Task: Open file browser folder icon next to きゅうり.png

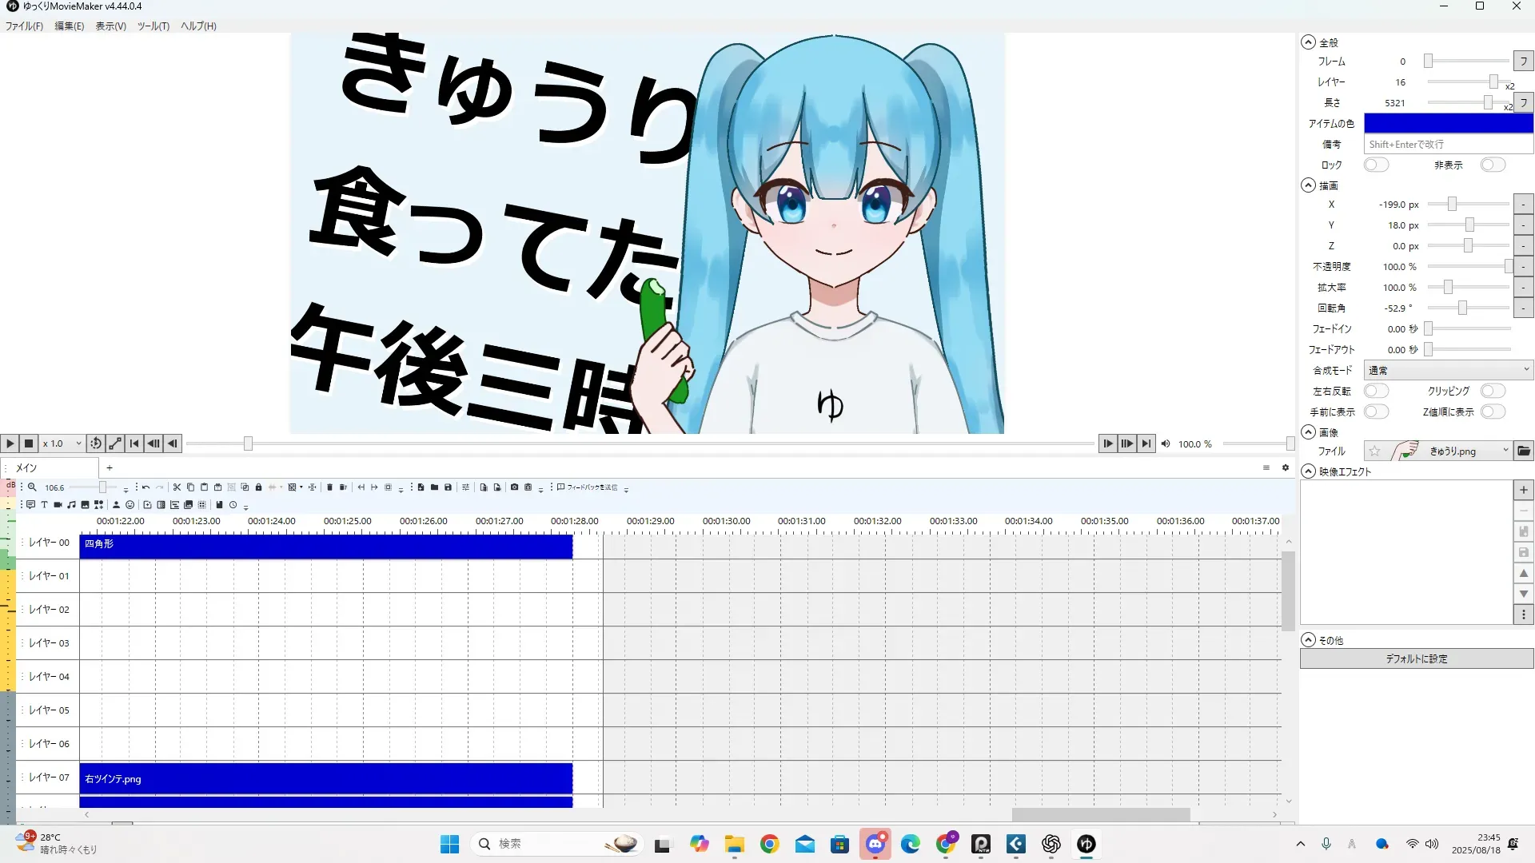Action: (x=1524, y=451)
